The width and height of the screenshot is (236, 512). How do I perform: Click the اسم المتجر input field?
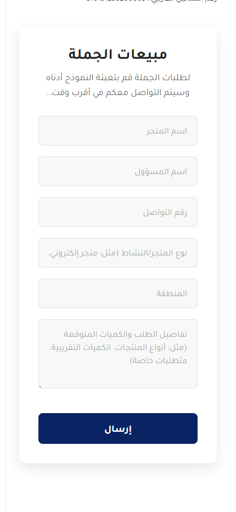[118, 131]
